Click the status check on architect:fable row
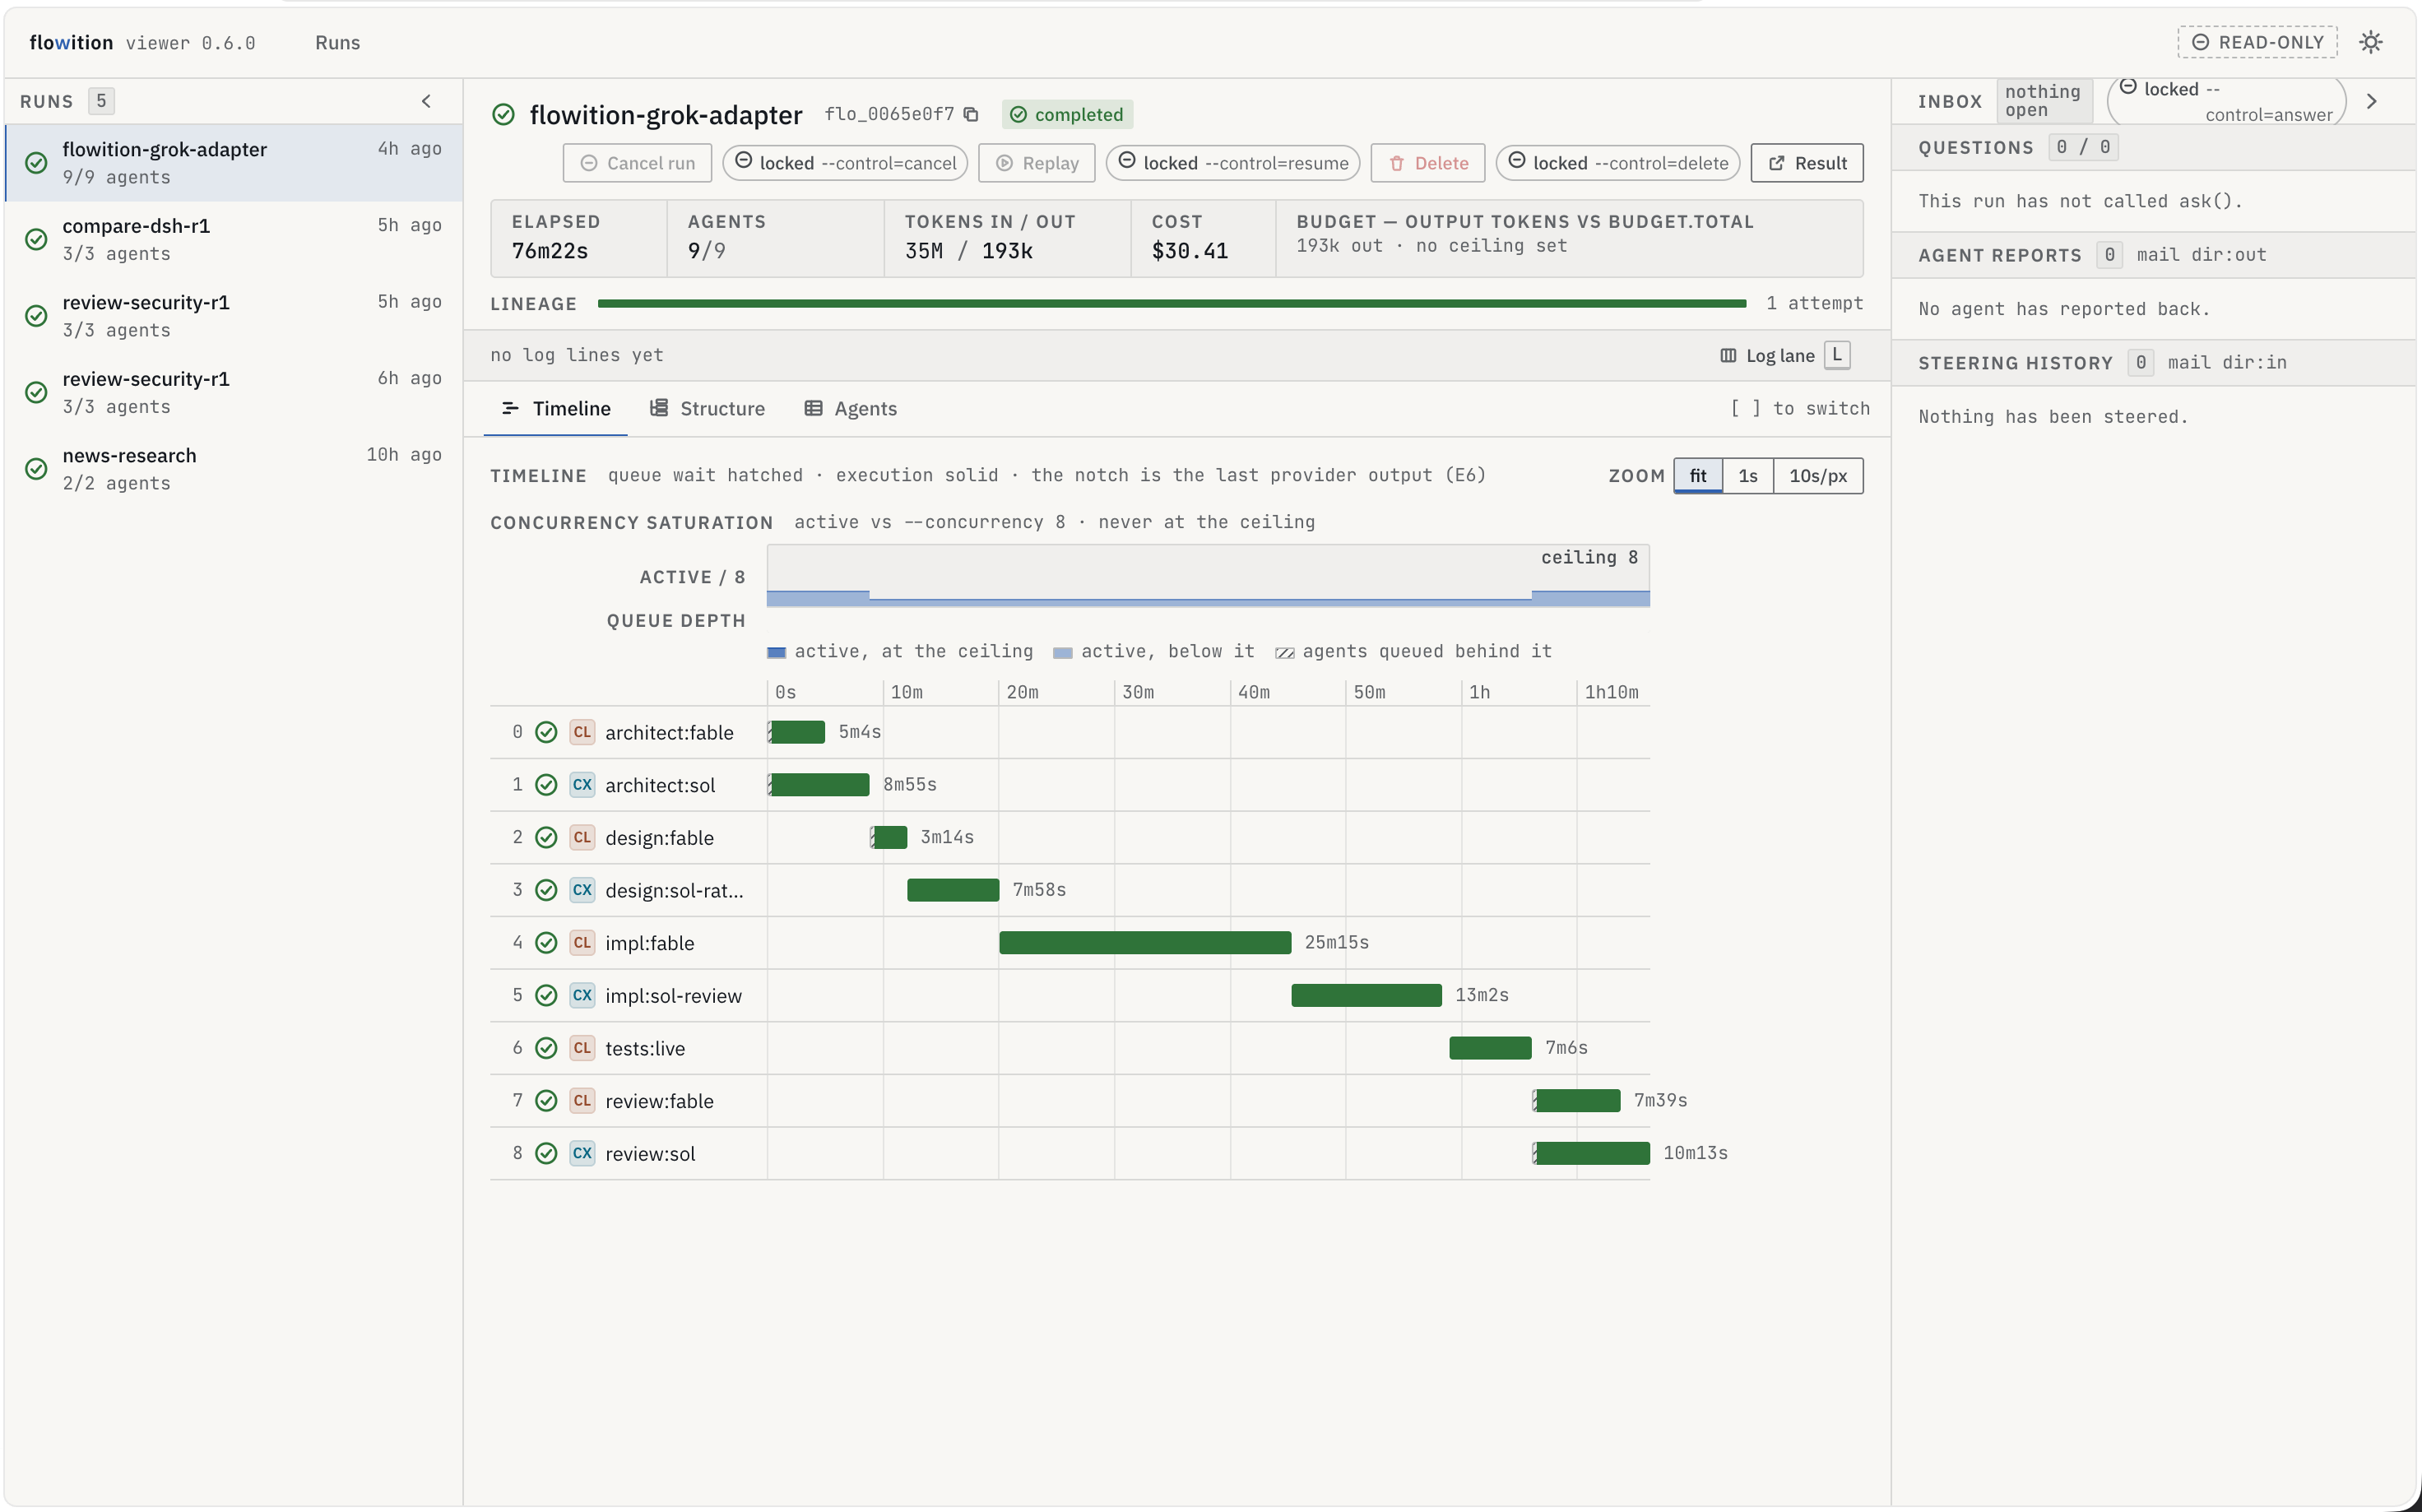This screenshot has height=1512, width=2422. [x=546, y=732]
